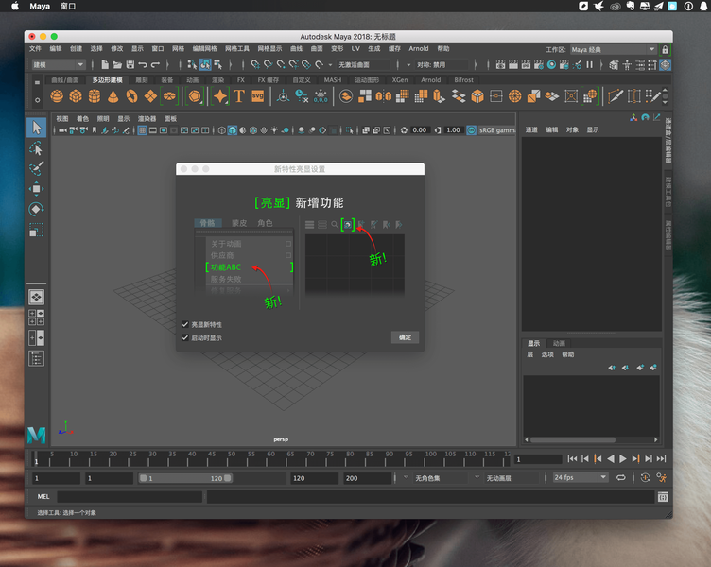Click the Maya logo icon at lower left

click(36, 435)
